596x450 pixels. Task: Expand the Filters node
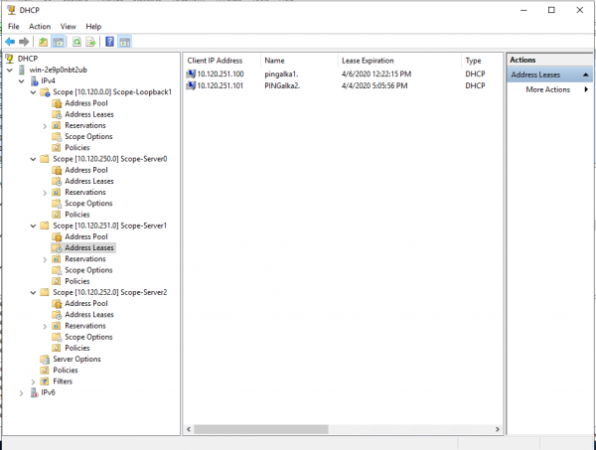[33, 381]
